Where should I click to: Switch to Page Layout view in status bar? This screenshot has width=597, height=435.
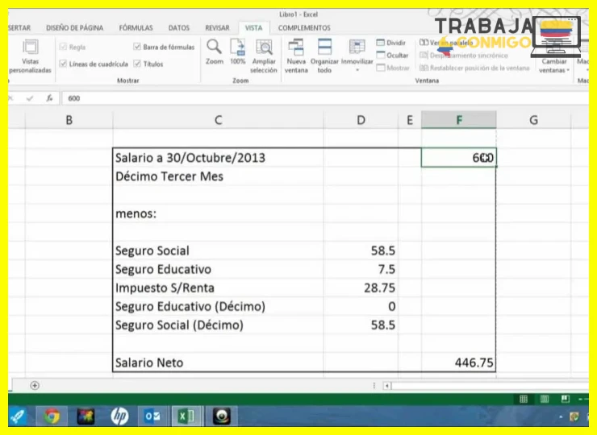(545, 399)
